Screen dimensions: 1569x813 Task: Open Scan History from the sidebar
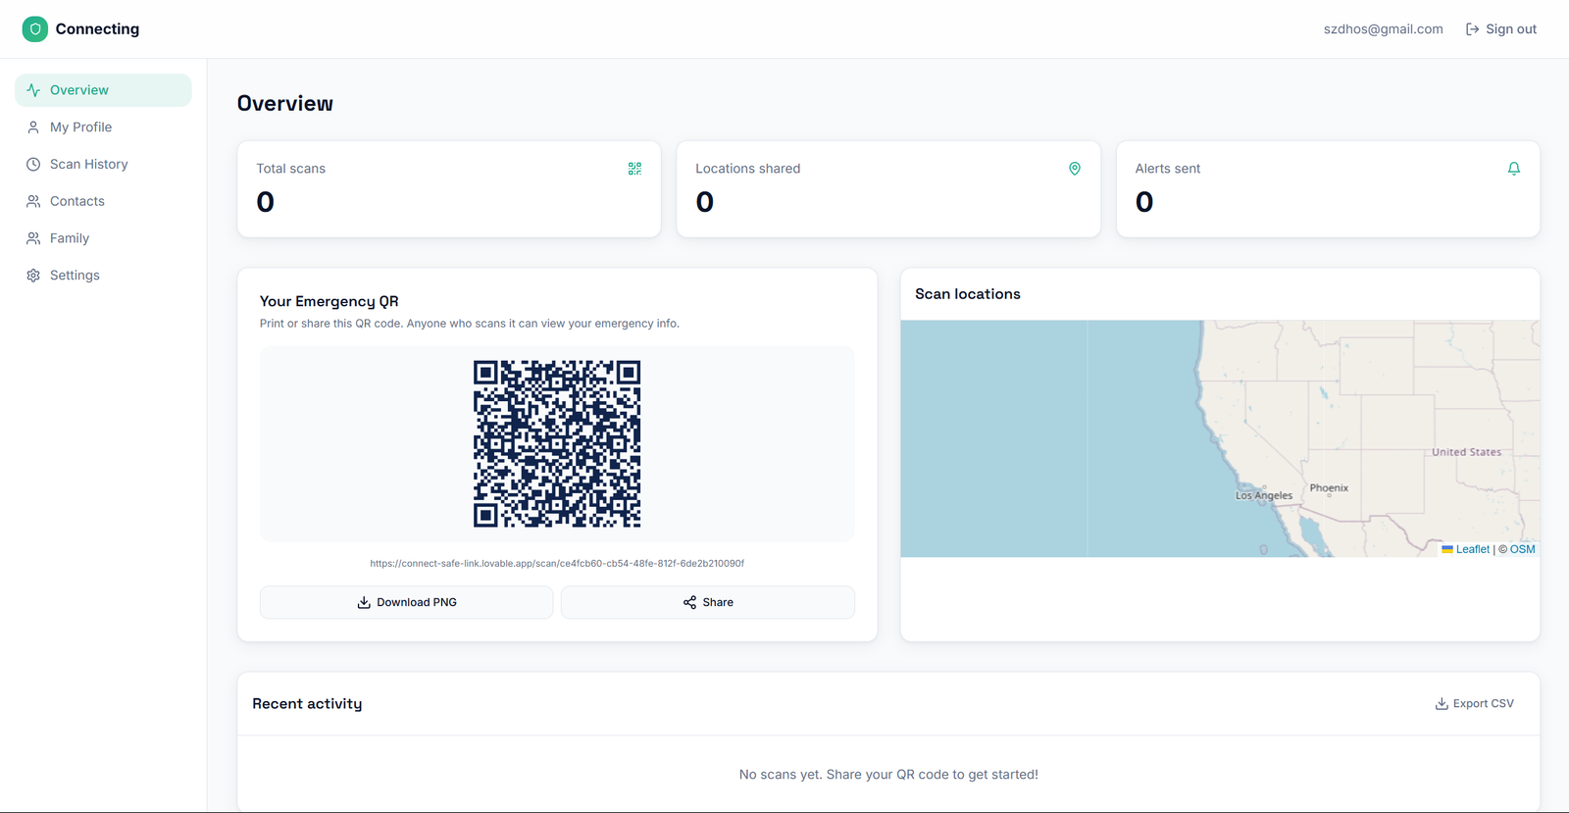point(88,165)
